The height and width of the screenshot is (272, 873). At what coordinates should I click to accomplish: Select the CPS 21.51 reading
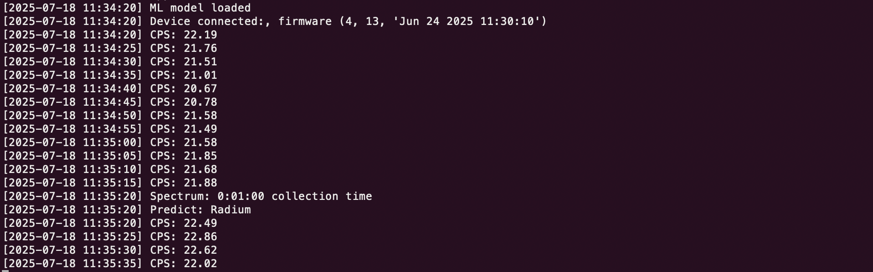(200, 62)
